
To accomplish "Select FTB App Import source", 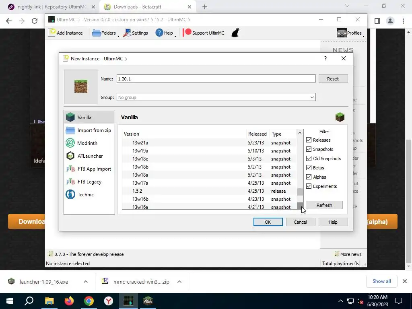I will point(89,169).
